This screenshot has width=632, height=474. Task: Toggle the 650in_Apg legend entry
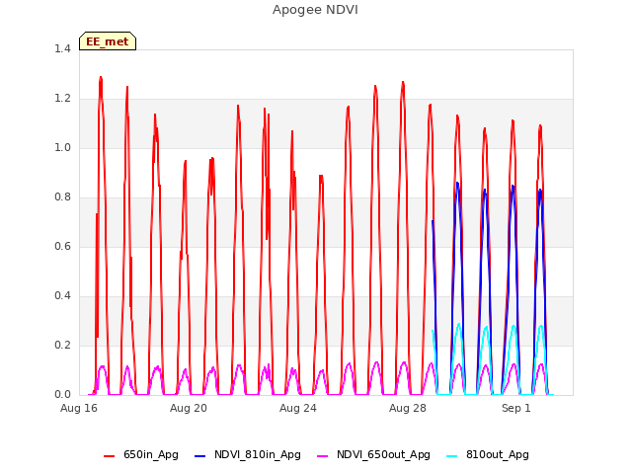click(x=140, y=455)
